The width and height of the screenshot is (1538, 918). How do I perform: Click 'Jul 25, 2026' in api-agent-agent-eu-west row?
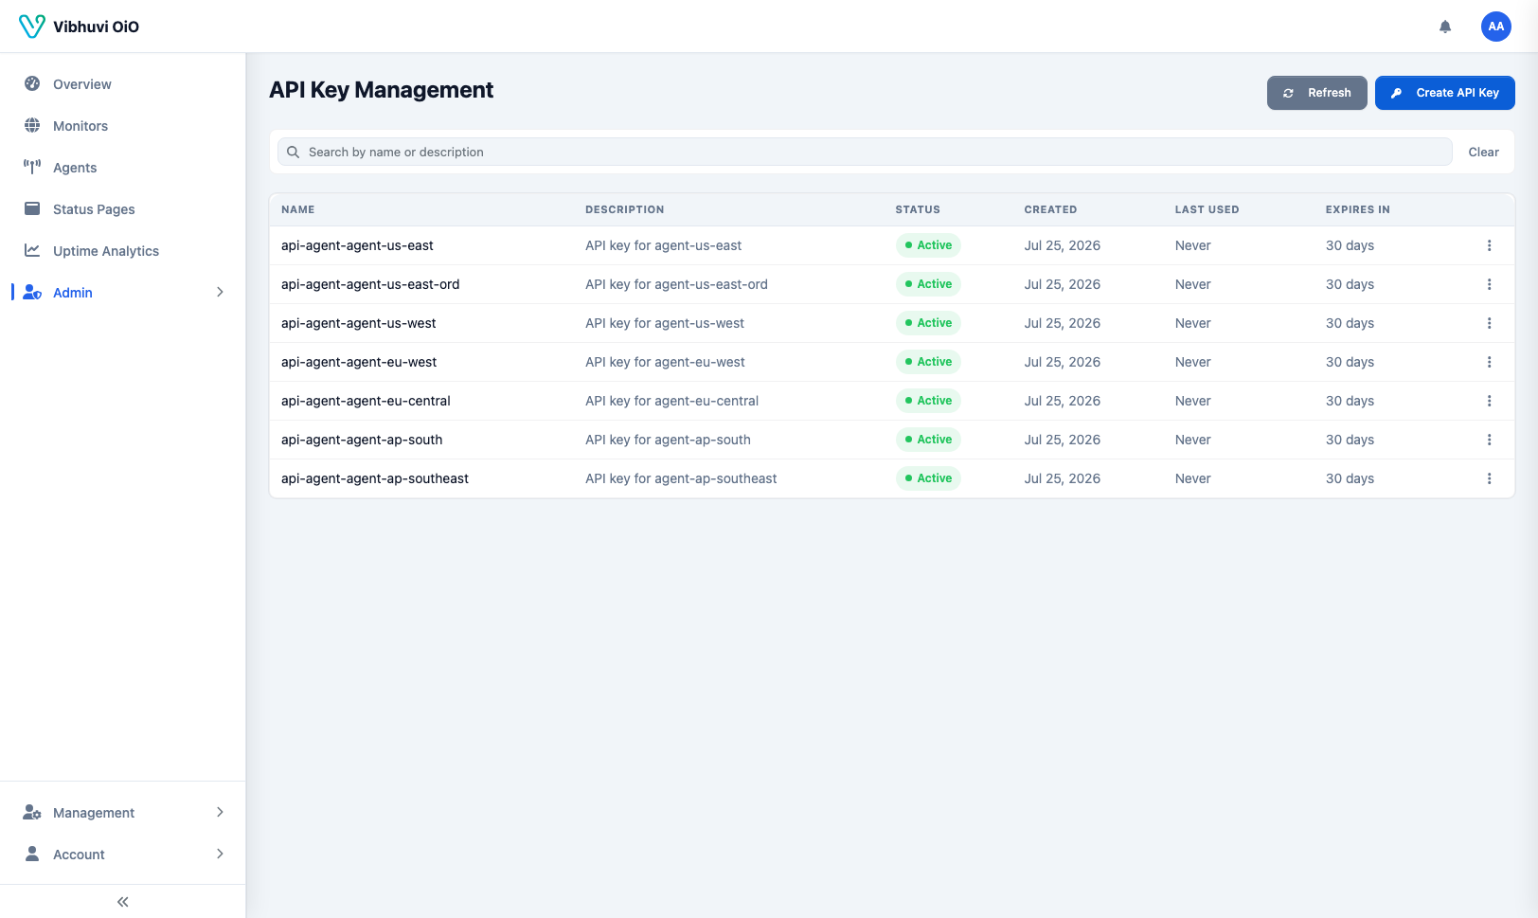point(1062,362)
